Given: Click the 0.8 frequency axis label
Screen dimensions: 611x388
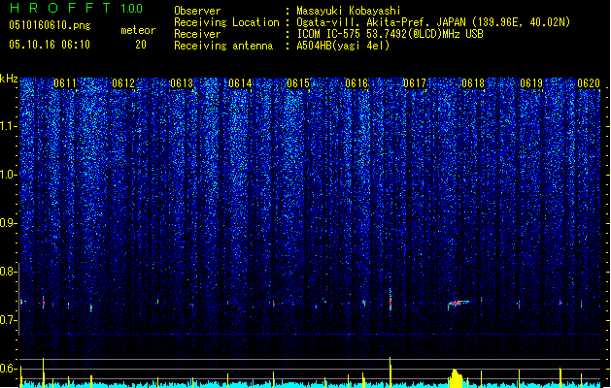Looking at the screenshot, I should coord(9,272).
